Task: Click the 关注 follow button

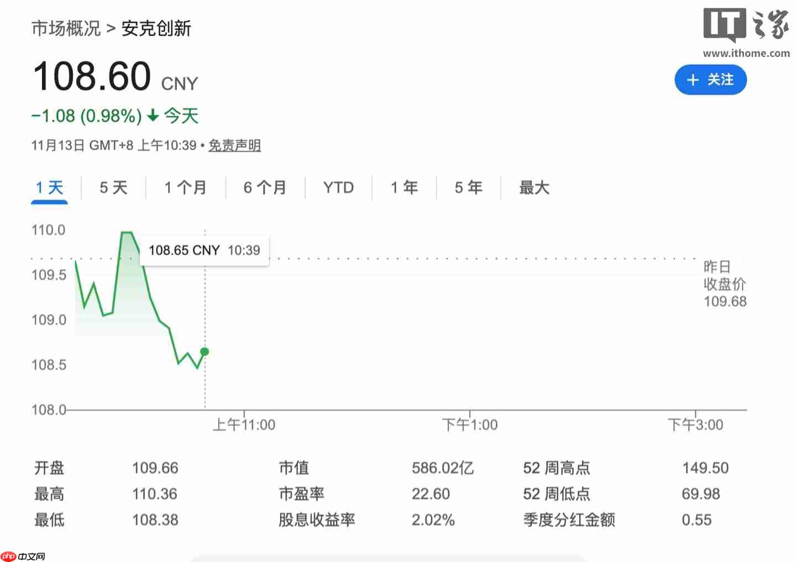Action: [711, 80]
